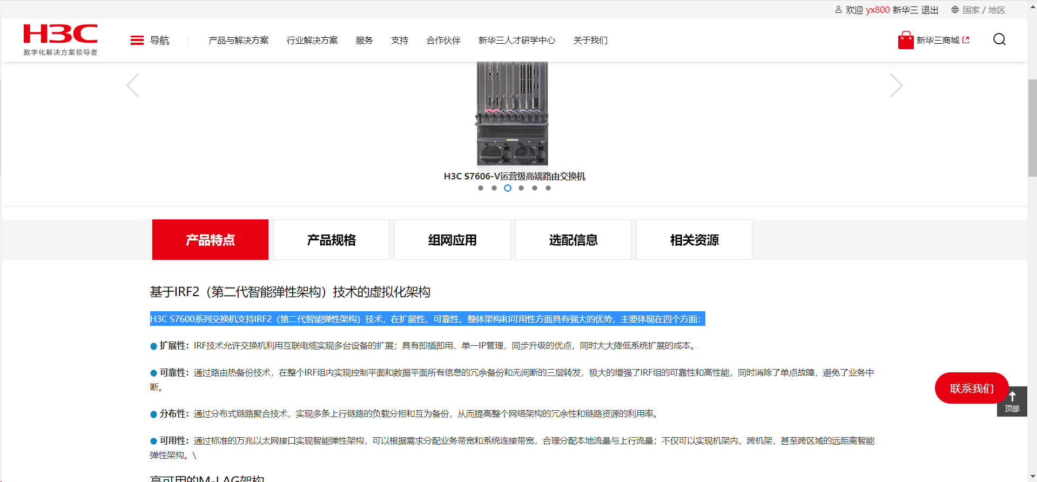Image resolution: width=1037 pixels, height=482 pixels.
Task: Click the globe icon for 国家 / 地区
Action: click(955, 10)
